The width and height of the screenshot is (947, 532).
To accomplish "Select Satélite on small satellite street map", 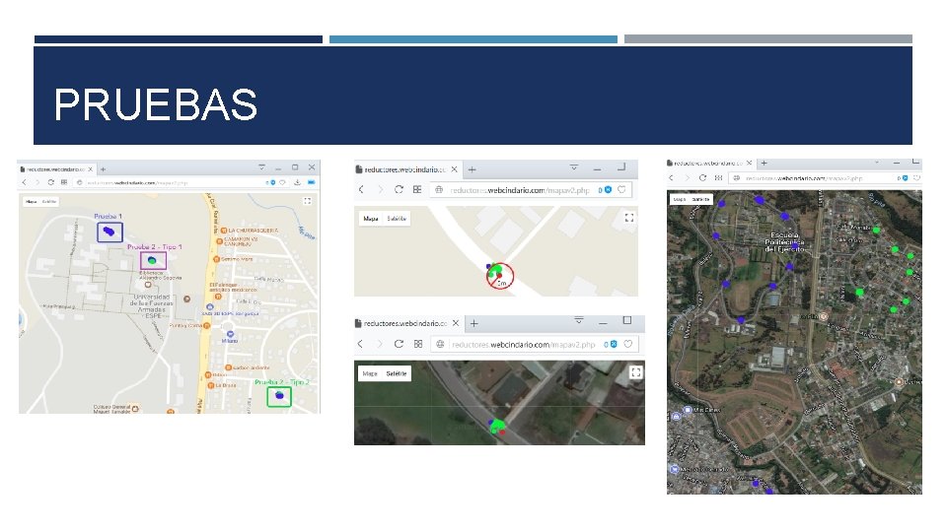I will [x=397, y=373].
